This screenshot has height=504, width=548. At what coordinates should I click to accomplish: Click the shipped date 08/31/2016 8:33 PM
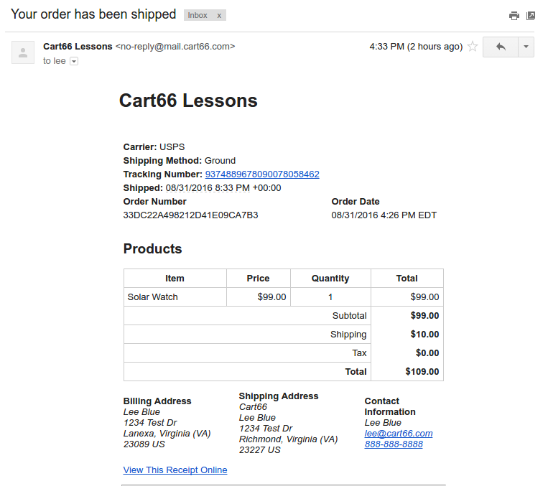[x=208, y=188]
